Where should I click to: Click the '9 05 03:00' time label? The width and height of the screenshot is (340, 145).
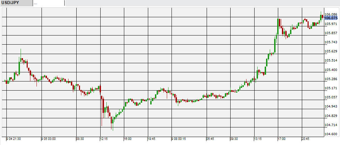pos(49,139)
